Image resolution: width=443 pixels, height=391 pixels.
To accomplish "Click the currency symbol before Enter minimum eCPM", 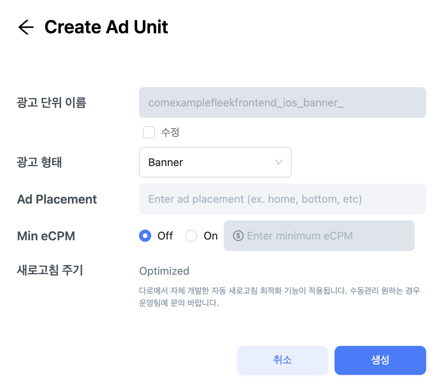I will pyautogui.click(x=238, y=236).
